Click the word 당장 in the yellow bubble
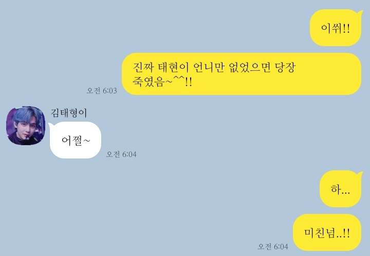Viewport: 370px width, 256px height. [x=285, y=68]
